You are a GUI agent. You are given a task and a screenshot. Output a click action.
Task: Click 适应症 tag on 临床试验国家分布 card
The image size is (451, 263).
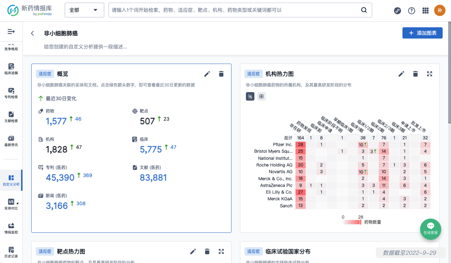pyautogui.click(x=253, y=251)
